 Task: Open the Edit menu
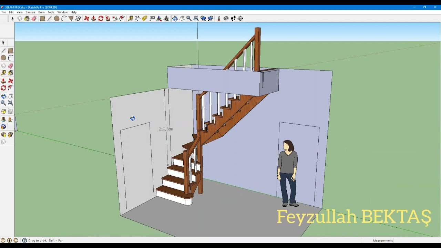pos(11,12)
